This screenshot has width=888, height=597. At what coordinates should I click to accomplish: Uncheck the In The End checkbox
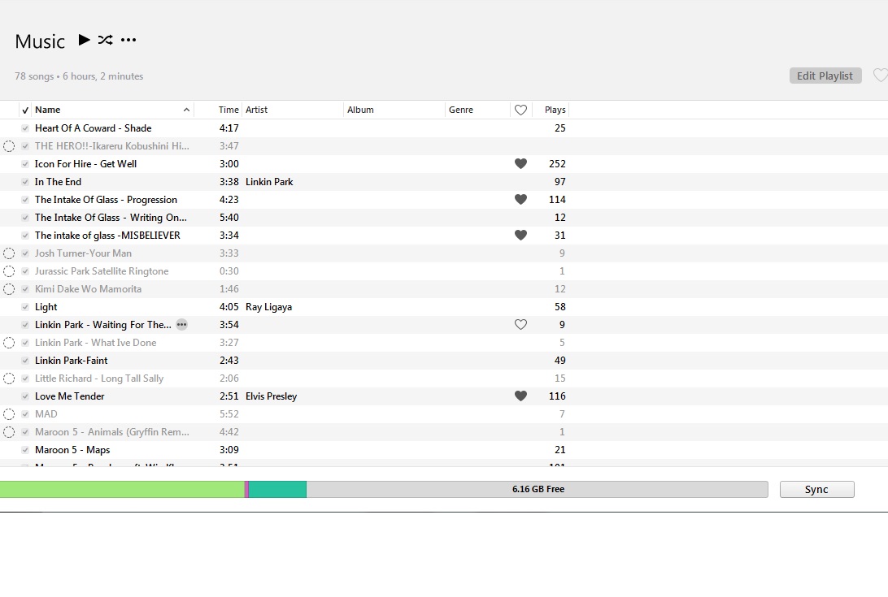pyautogui.click(x=25, y=182)
